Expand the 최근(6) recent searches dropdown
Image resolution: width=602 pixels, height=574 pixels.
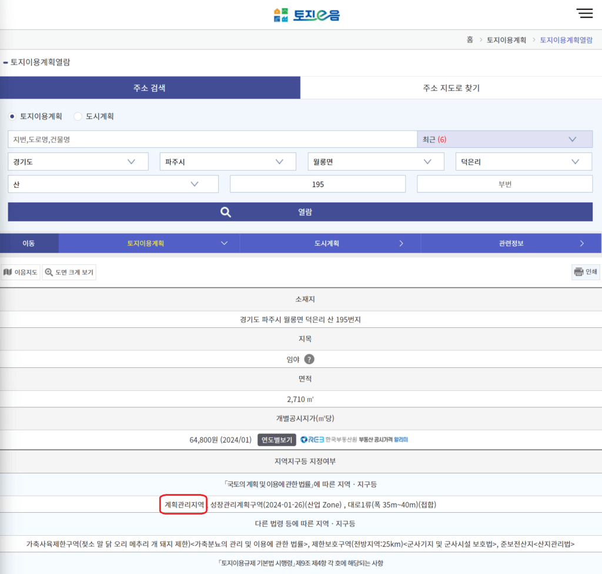pyautogui.click(x=570, y=138)
